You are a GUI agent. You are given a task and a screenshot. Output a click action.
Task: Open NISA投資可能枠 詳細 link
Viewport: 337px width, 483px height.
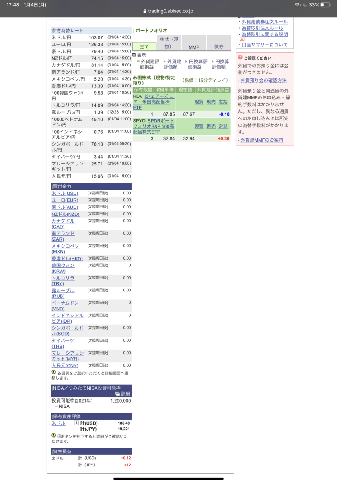point(126,394)
